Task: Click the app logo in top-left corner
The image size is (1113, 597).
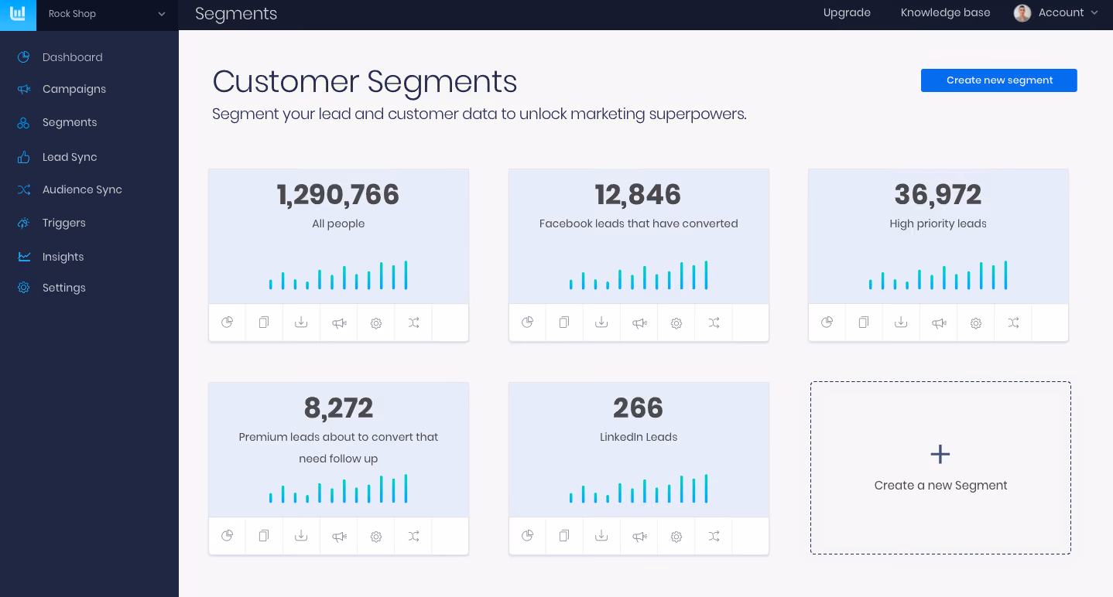Action: click(18, 14)
